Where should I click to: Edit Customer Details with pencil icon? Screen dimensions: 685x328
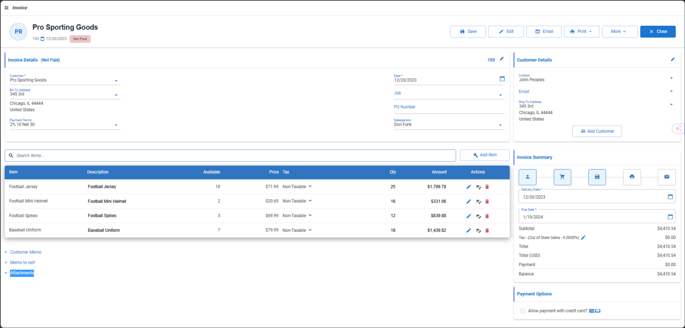pos(673,59)
